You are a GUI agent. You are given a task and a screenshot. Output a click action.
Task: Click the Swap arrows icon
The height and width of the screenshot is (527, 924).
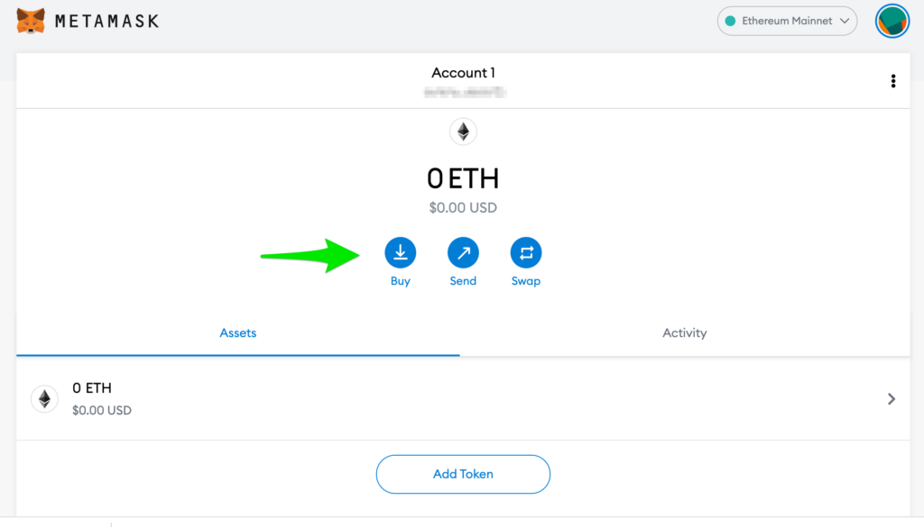click(526, 253)
